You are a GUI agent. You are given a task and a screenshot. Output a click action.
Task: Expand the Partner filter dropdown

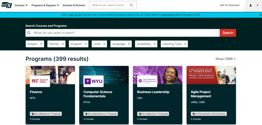pos(56,44)
